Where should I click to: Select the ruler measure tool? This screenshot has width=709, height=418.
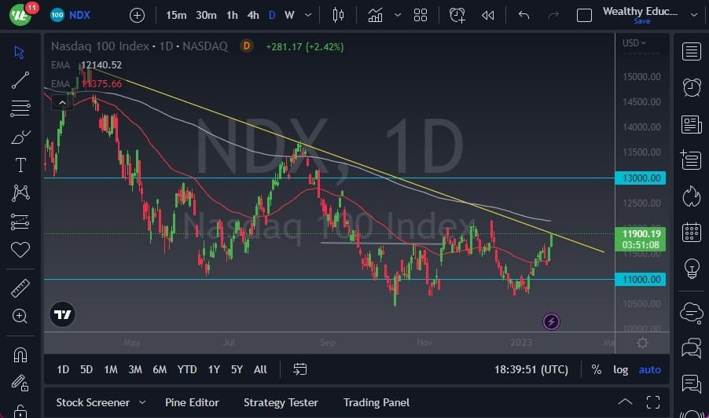pyautogui.click(x=20, y=288)
